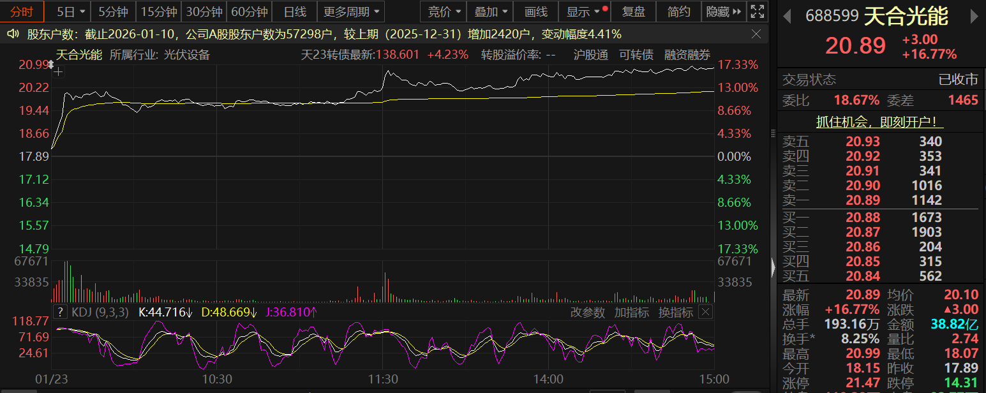Toggle the 画线 drawing tool
The height and width of the screenshot is (393, 986).
(535, 11)
